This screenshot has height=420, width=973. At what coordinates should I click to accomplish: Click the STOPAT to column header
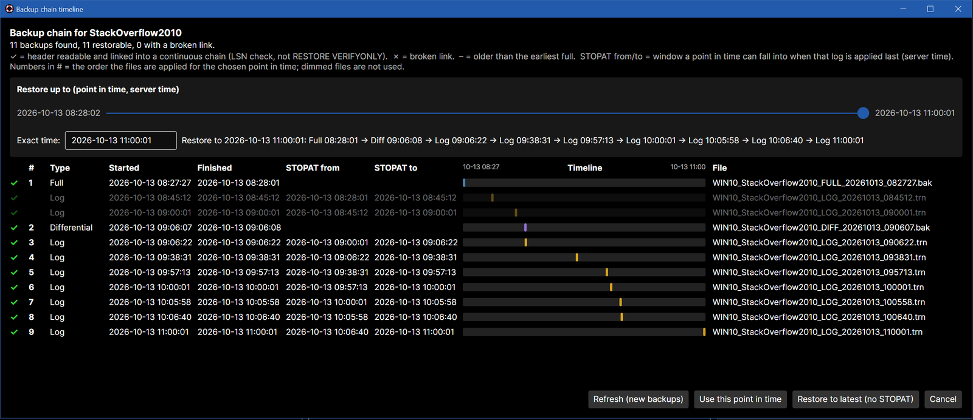pos(396,168)
